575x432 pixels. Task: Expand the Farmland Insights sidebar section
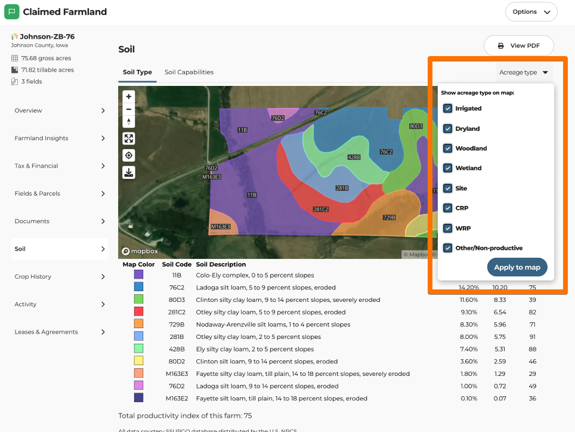60,138
